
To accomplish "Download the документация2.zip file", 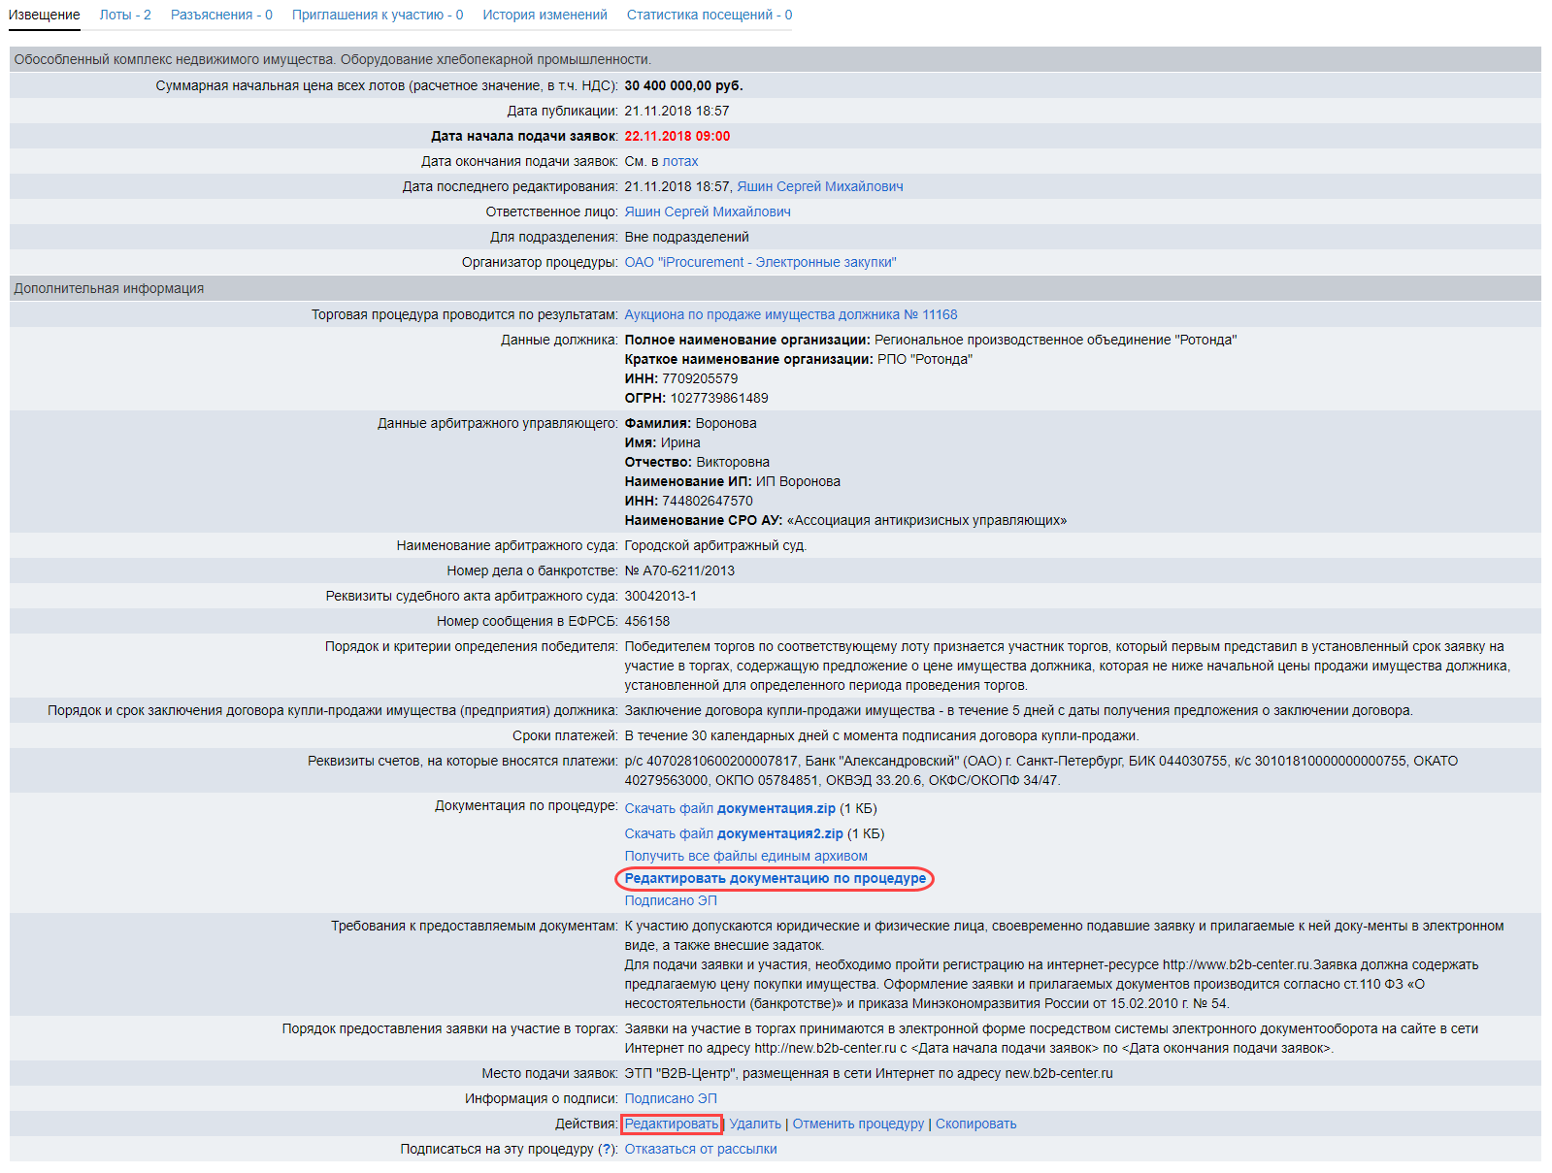I will (x=734, y=833).
